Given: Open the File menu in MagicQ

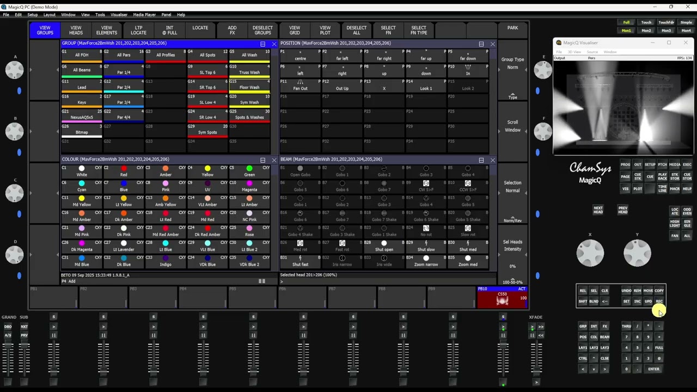Looking at the screenshot, I should coord(6,15).
